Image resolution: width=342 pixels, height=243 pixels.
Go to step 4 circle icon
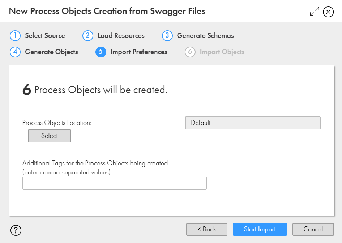click(15, 52)
